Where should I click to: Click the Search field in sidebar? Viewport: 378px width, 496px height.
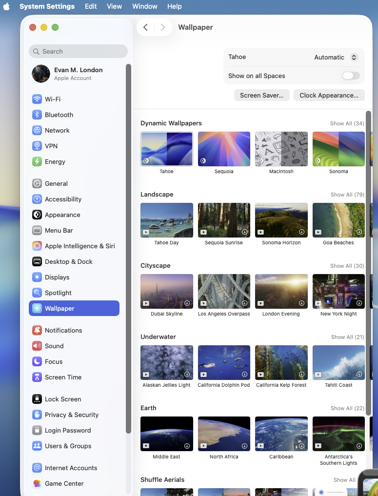(x=78, y=51)
